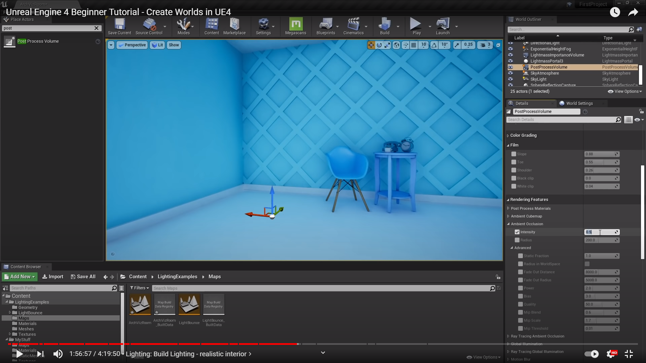Toggle the Ambient Occlusion Intensity checkbox
The height and width of the screenshot is (363, 646).
517,232
